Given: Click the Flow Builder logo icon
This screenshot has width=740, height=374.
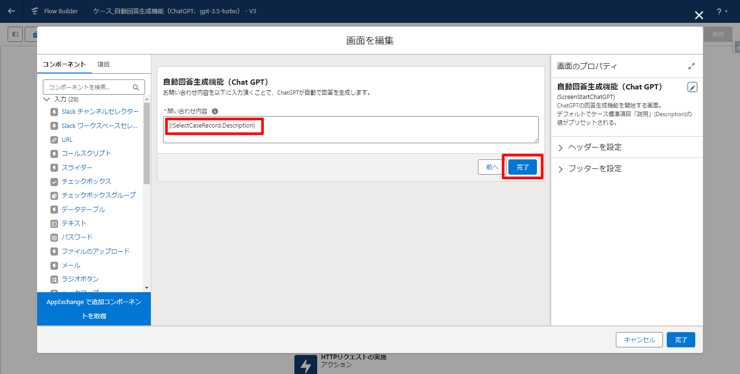Looking at the screenshot, I should click(x=34, y=11).
